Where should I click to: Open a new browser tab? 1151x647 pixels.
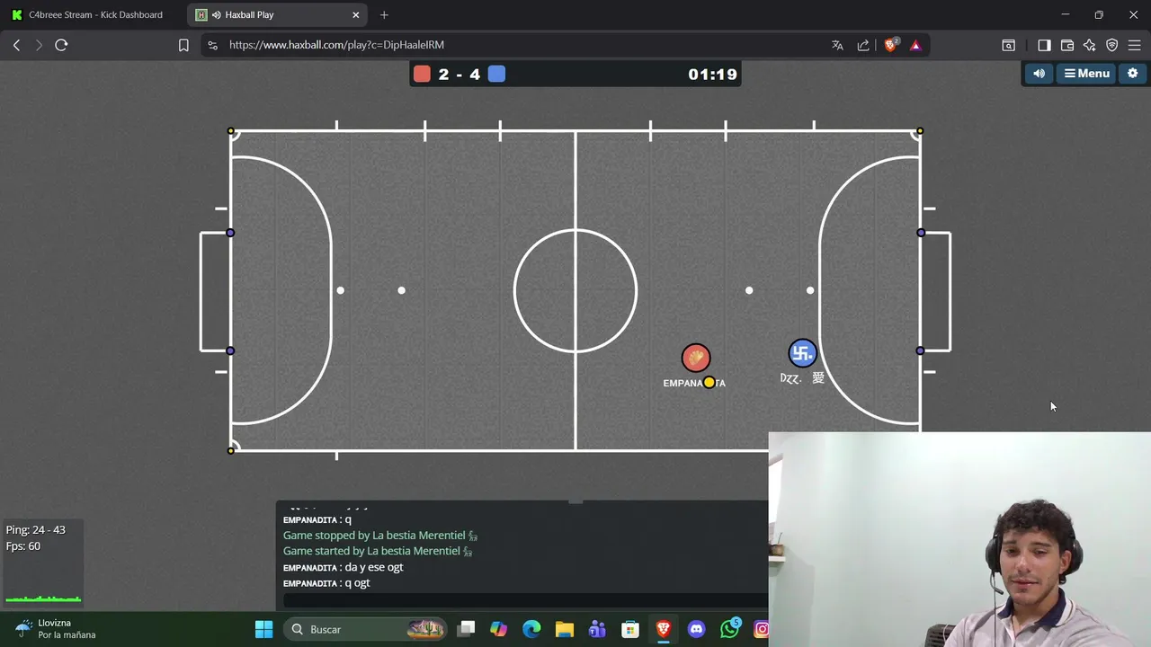384,14
